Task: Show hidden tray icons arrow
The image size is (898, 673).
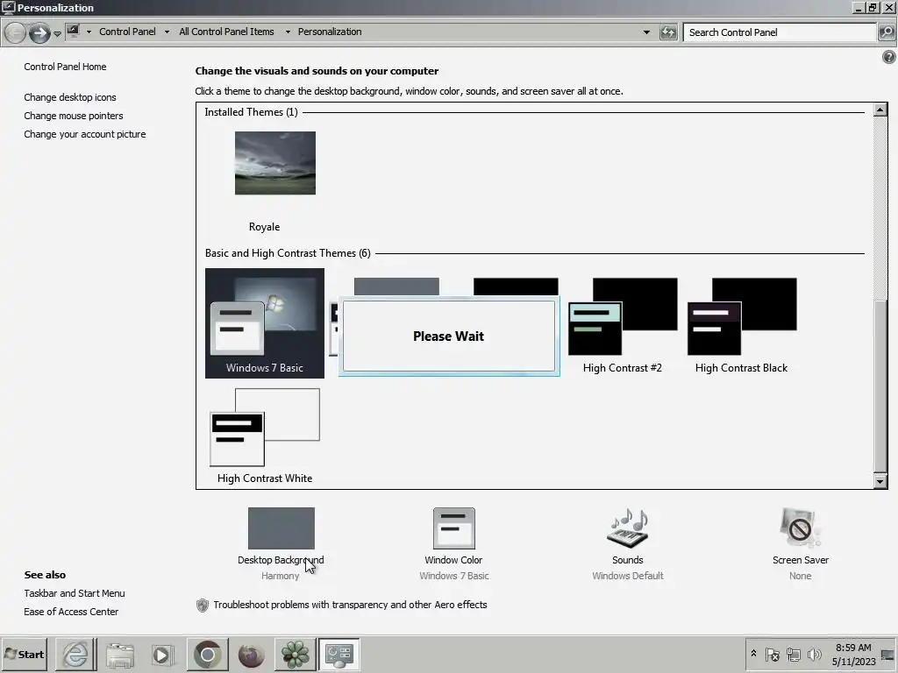Action: 753,654
